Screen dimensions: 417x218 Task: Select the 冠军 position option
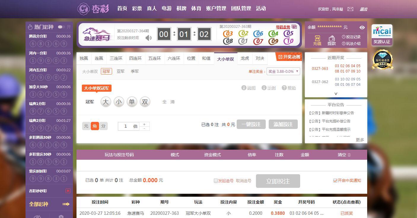(106, 71)
